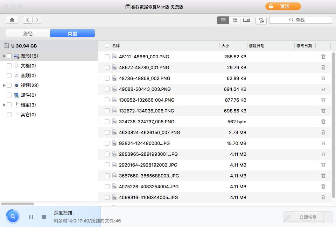Click the home icon in the toolbar
The width and height of the screenshot is (336, 227).
tap(12, 20)
